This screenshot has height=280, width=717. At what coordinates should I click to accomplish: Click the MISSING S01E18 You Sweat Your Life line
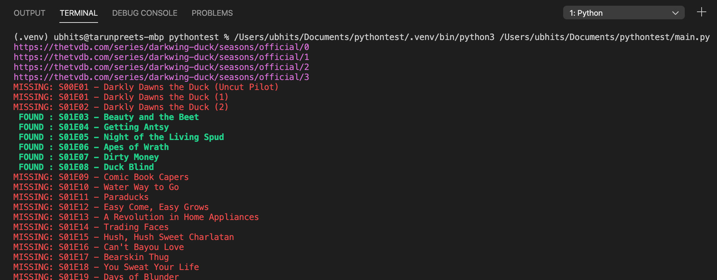pyautogui.click(x=106, y=267)
